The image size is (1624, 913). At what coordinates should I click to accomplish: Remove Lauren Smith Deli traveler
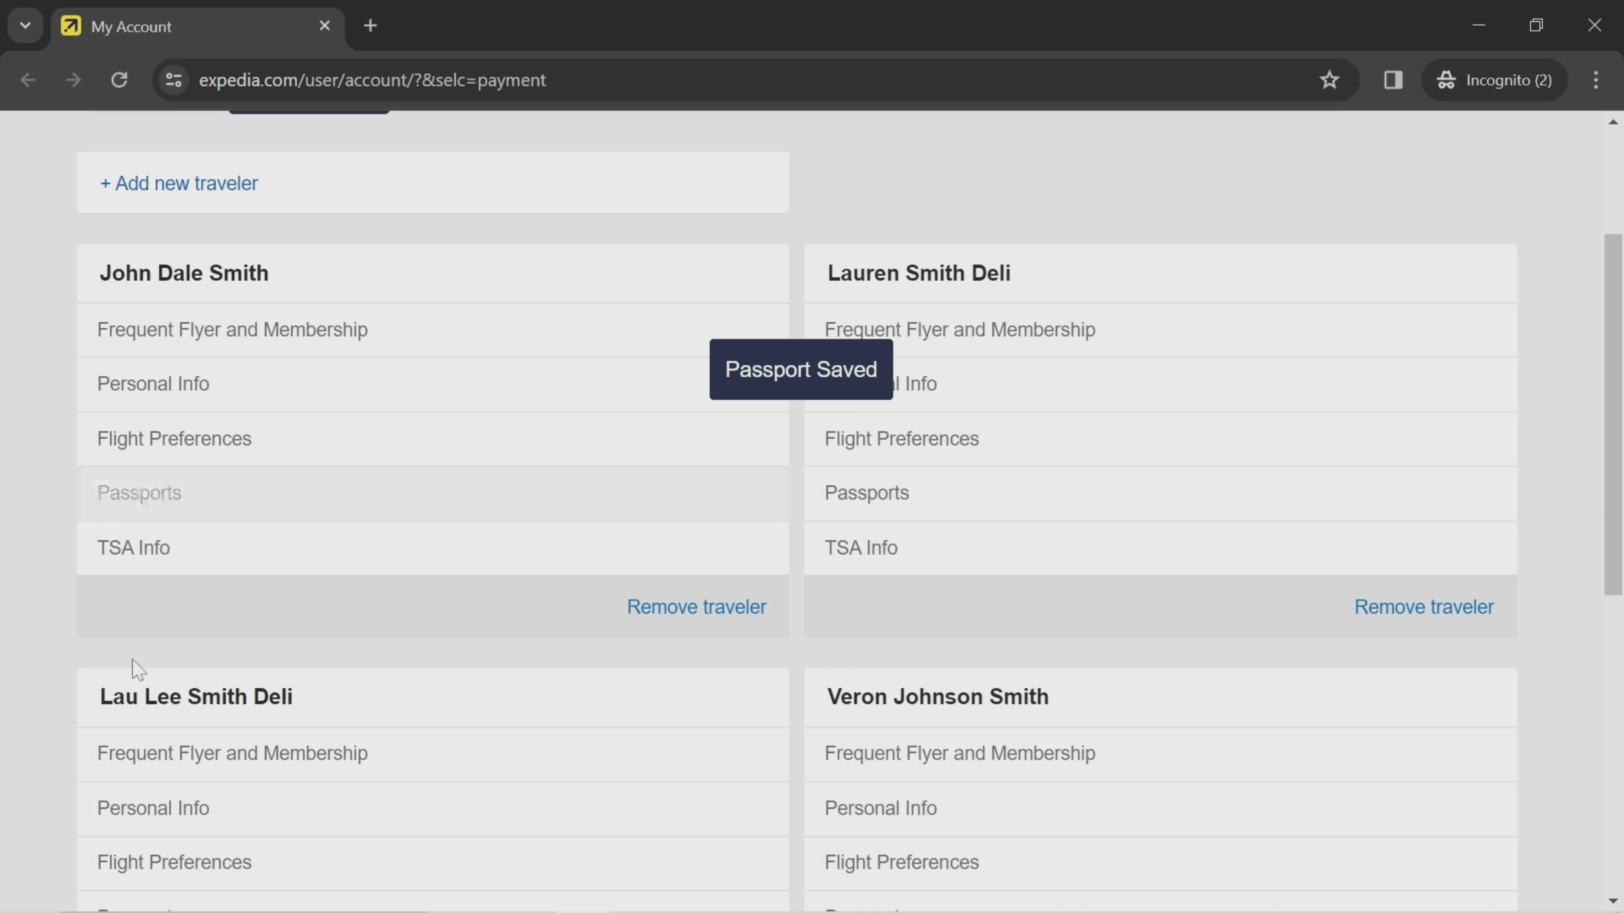[1424, 607]
